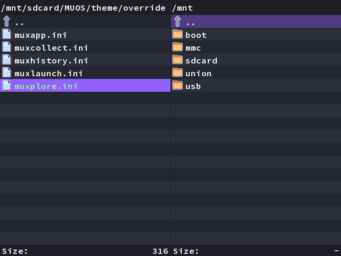The height and width of the screenshot is (256, 341).
Task: Go up using left pane arrow icon
Action: pos(6,21)
